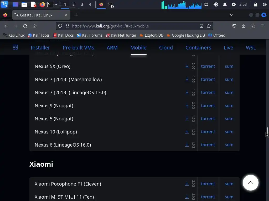
Task: Open the Kali Forums bookmark
Action: tap(90, 35)
